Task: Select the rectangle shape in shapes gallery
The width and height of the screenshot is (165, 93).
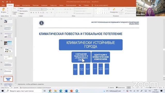Action: [102, 9]
